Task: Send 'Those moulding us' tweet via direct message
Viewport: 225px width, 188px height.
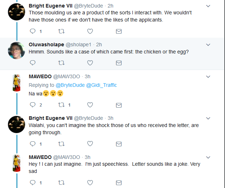Action: tap(119, 31)
